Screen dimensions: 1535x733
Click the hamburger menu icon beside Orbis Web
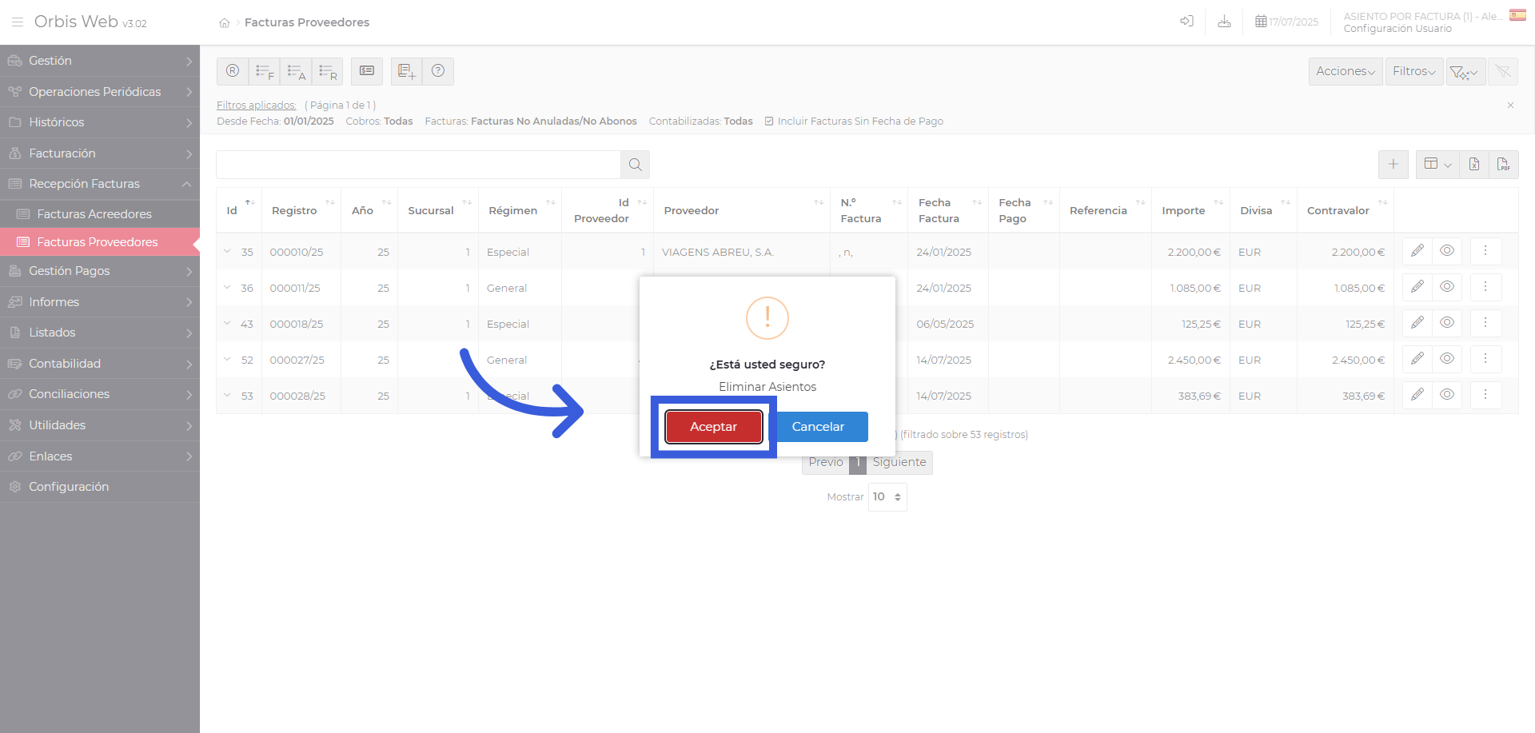tap(18, 22)
